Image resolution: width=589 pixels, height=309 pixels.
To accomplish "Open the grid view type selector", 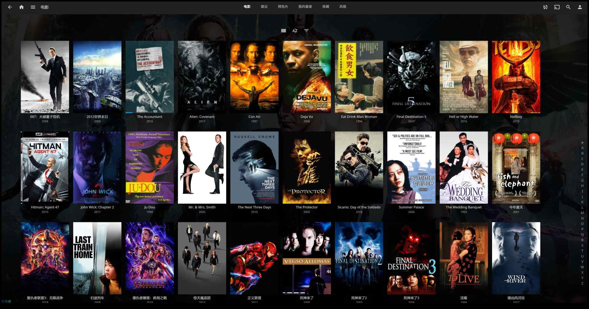I will click(283, 31).
